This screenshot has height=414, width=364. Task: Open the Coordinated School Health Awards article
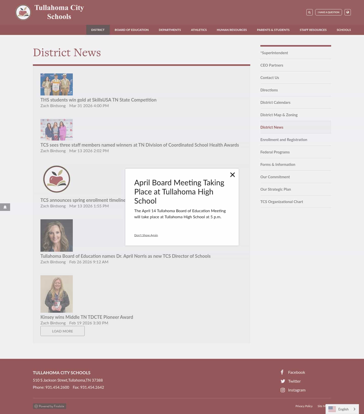pos(140,145)
